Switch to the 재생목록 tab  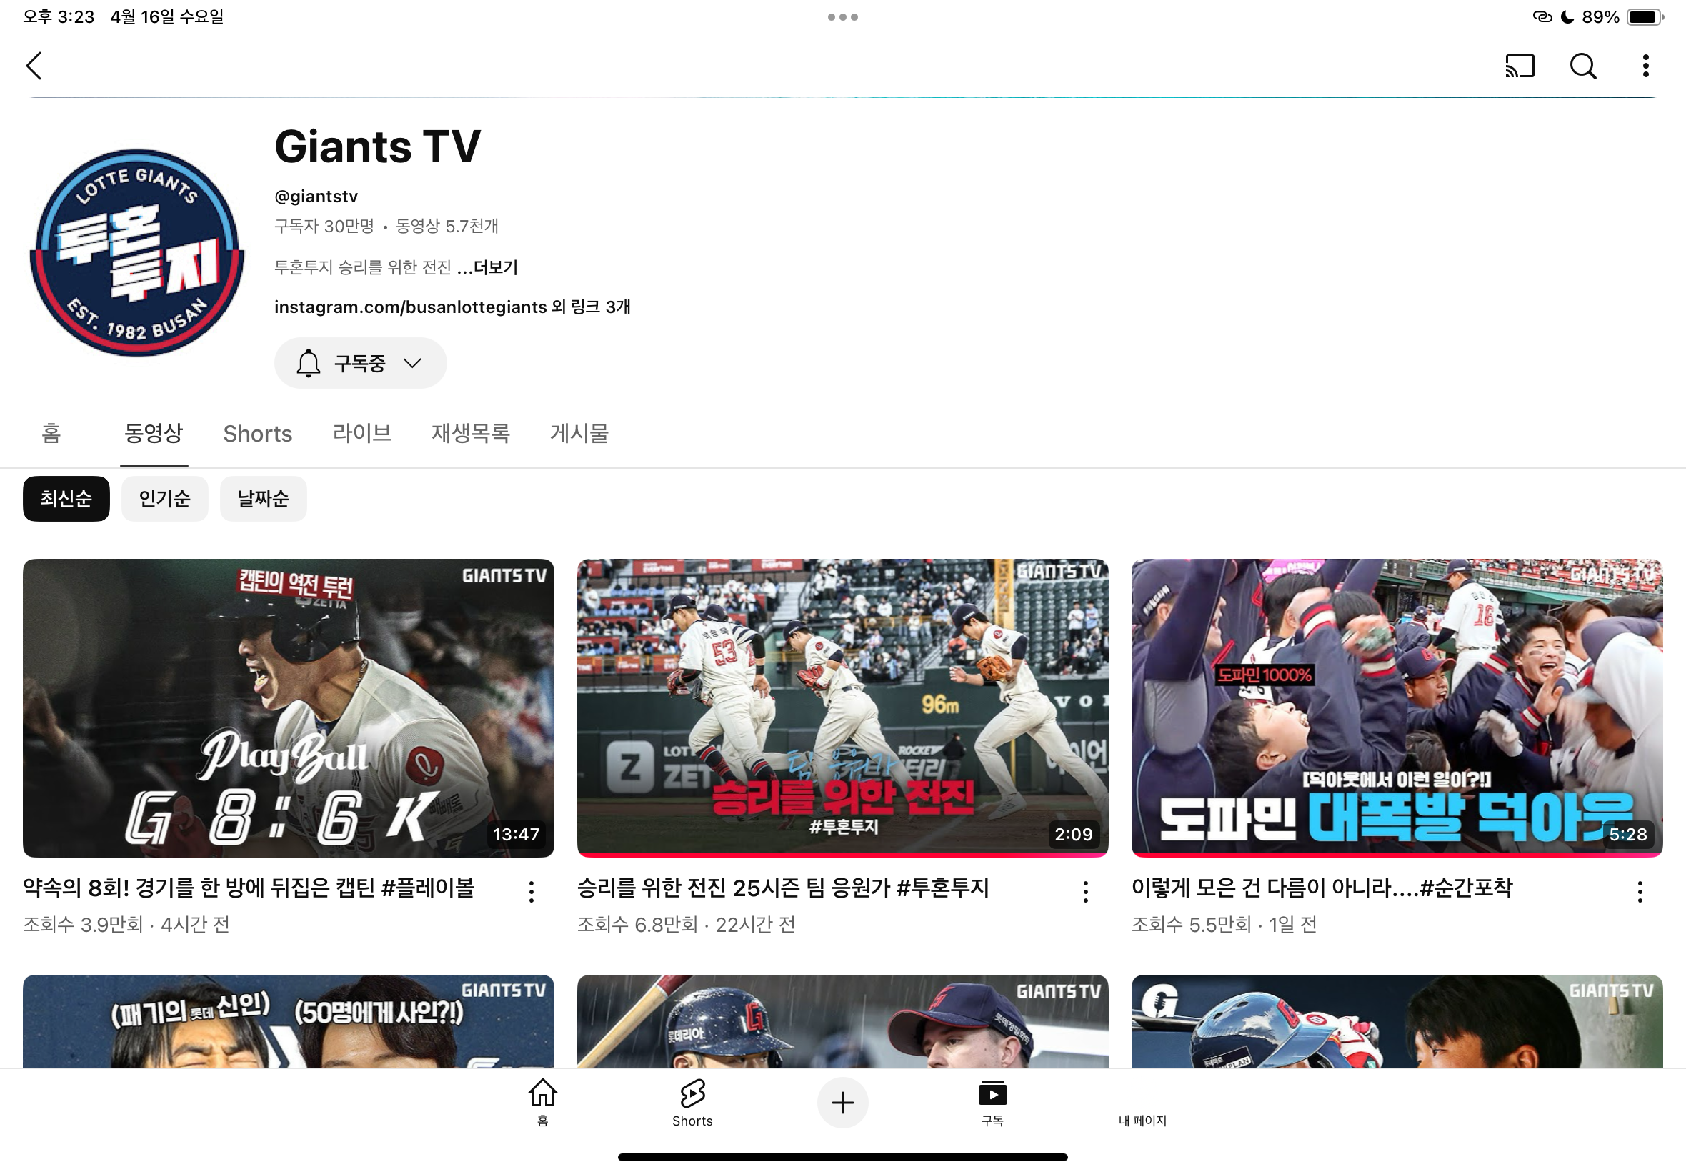pyautogui.click(x=471, y=433)
